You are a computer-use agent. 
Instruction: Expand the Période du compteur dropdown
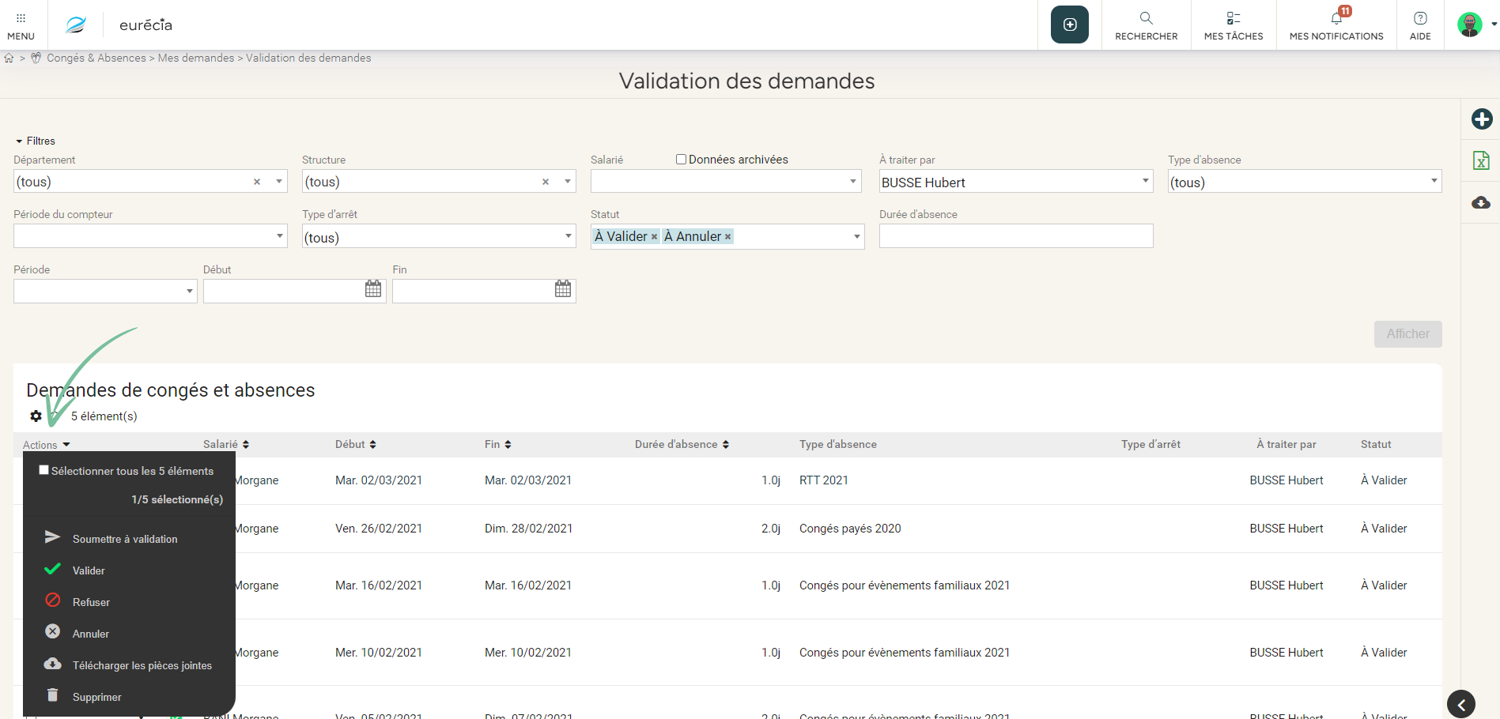coord(280,236)
